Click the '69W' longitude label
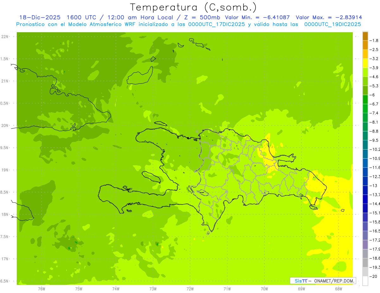Viewport: 380px width, 293px height. [x=301, y=289]
